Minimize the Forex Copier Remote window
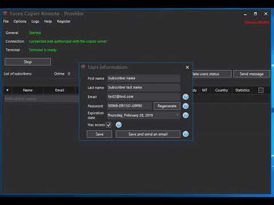The width and height of the screenshot is (274, 205). [245, 14]
